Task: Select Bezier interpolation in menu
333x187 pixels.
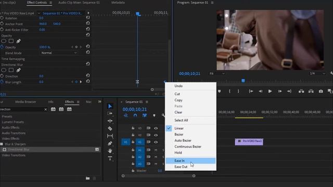Action: point(190,135)
